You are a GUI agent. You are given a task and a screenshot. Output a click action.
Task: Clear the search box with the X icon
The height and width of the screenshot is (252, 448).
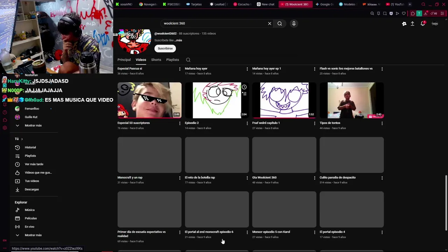tap(269, 23)
